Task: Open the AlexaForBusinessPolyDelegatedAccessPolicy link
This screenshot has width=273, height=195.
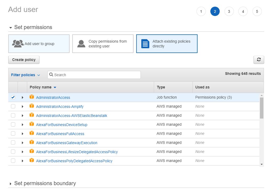Action: [x=74, y=161]
